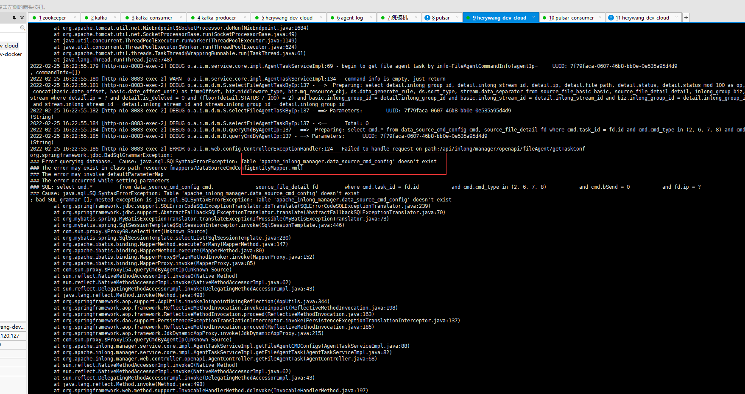This screenshot has width=745, height=394.
Task: Click the ERROR log line for ControllerExceptionHandler:124
Action: pos(307,149)
